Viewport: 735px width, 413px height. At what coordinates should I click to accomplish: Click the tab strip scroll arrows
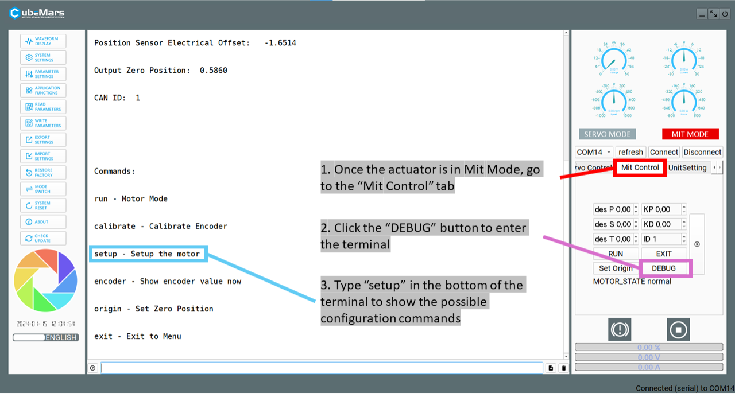[717, 168]
